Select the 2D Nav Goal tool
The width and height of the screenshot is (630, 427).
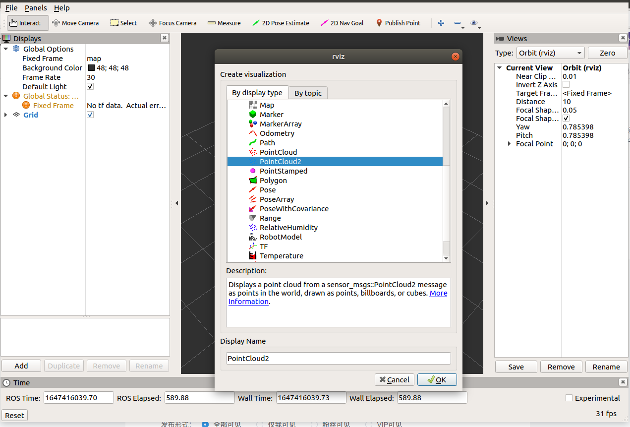(x=342, y=23)
